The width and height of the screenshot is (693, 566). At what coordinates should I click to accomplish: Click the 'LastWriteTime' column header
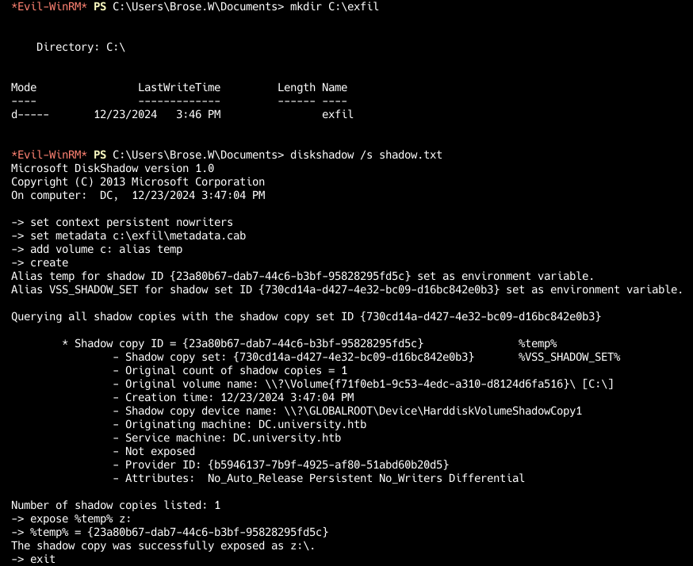(179, 87)
